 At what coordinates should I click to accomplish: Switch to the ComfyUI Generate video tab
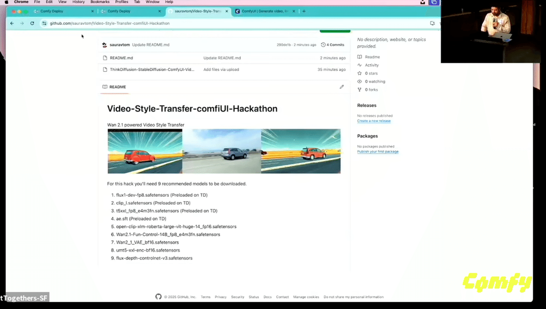pyautogui.click(x=265, y=11)
